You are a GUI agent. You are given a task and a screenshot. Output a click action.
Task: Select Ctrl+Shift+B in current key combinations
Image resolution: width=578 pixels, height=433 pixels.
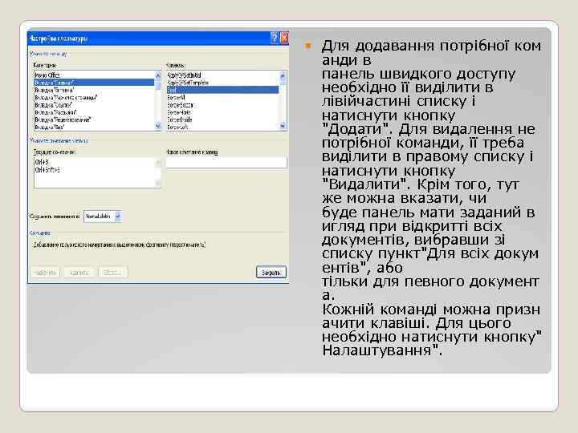pos(47,170)
